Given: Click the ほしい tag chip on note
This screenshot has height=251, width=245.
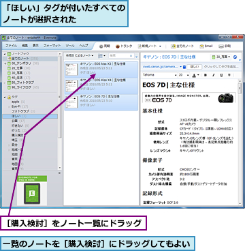Looking at the screenshot, I should pos(195,67).
